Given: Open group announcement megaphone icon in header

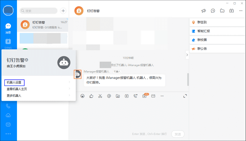Looking at the screenshot, I should pyautogui.click(x=204, y=11).
